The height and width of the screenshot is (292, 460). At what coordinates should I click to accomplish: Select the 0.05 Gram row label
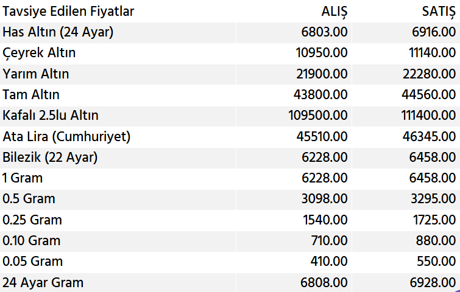tap(33, 262)
